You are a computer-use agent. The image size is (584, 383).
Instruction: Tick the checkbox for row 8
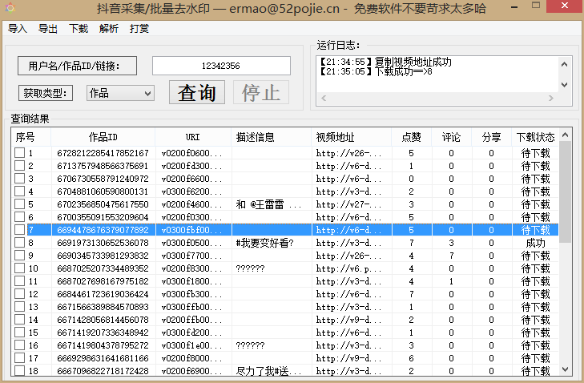(x=19, y=243)
